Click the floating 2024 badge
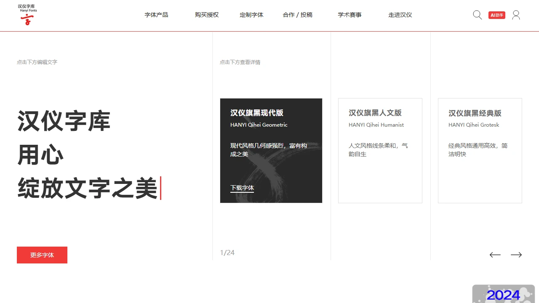This screenshot has height=303, width=539. [503, 295]
